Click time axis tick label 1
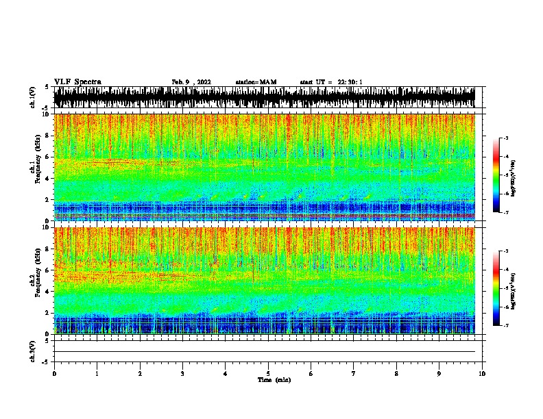Image resolution: width=543 pixels, height=419 pixels. 97,374
